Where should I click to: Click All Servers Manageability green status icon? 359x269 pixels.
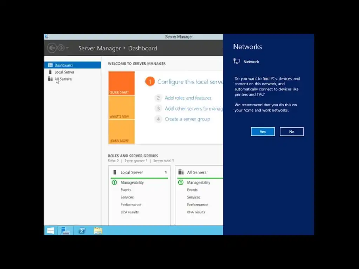tap(181, 182)
